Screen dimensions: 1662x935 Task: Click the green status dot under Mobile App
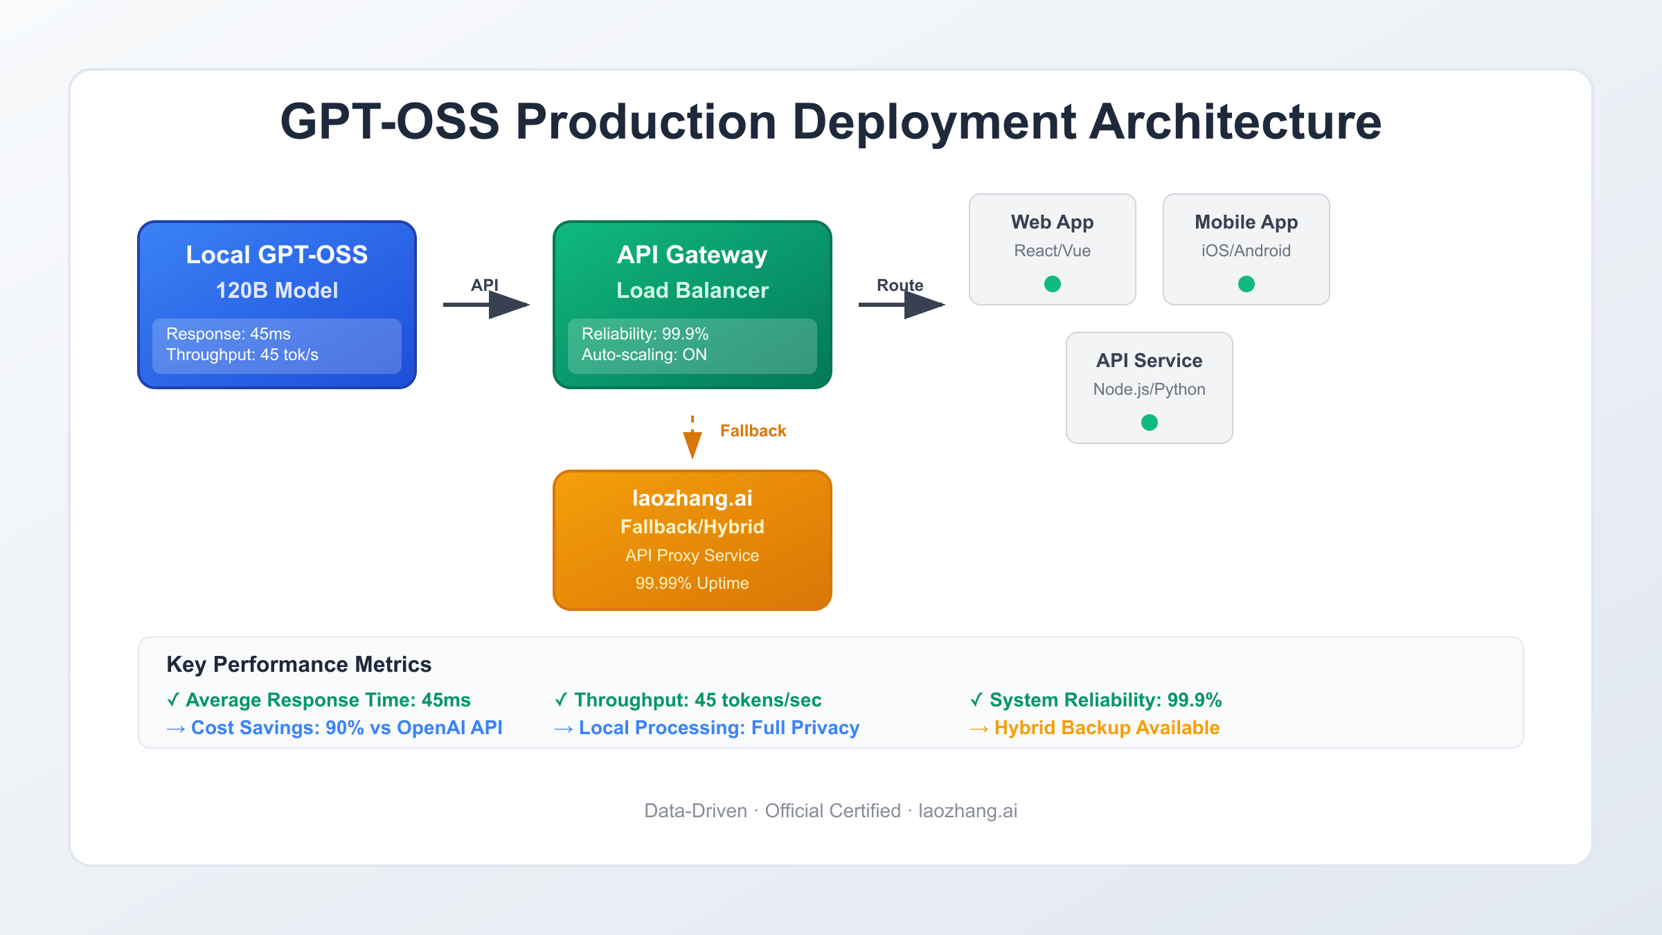click(x=1246, y=284)
